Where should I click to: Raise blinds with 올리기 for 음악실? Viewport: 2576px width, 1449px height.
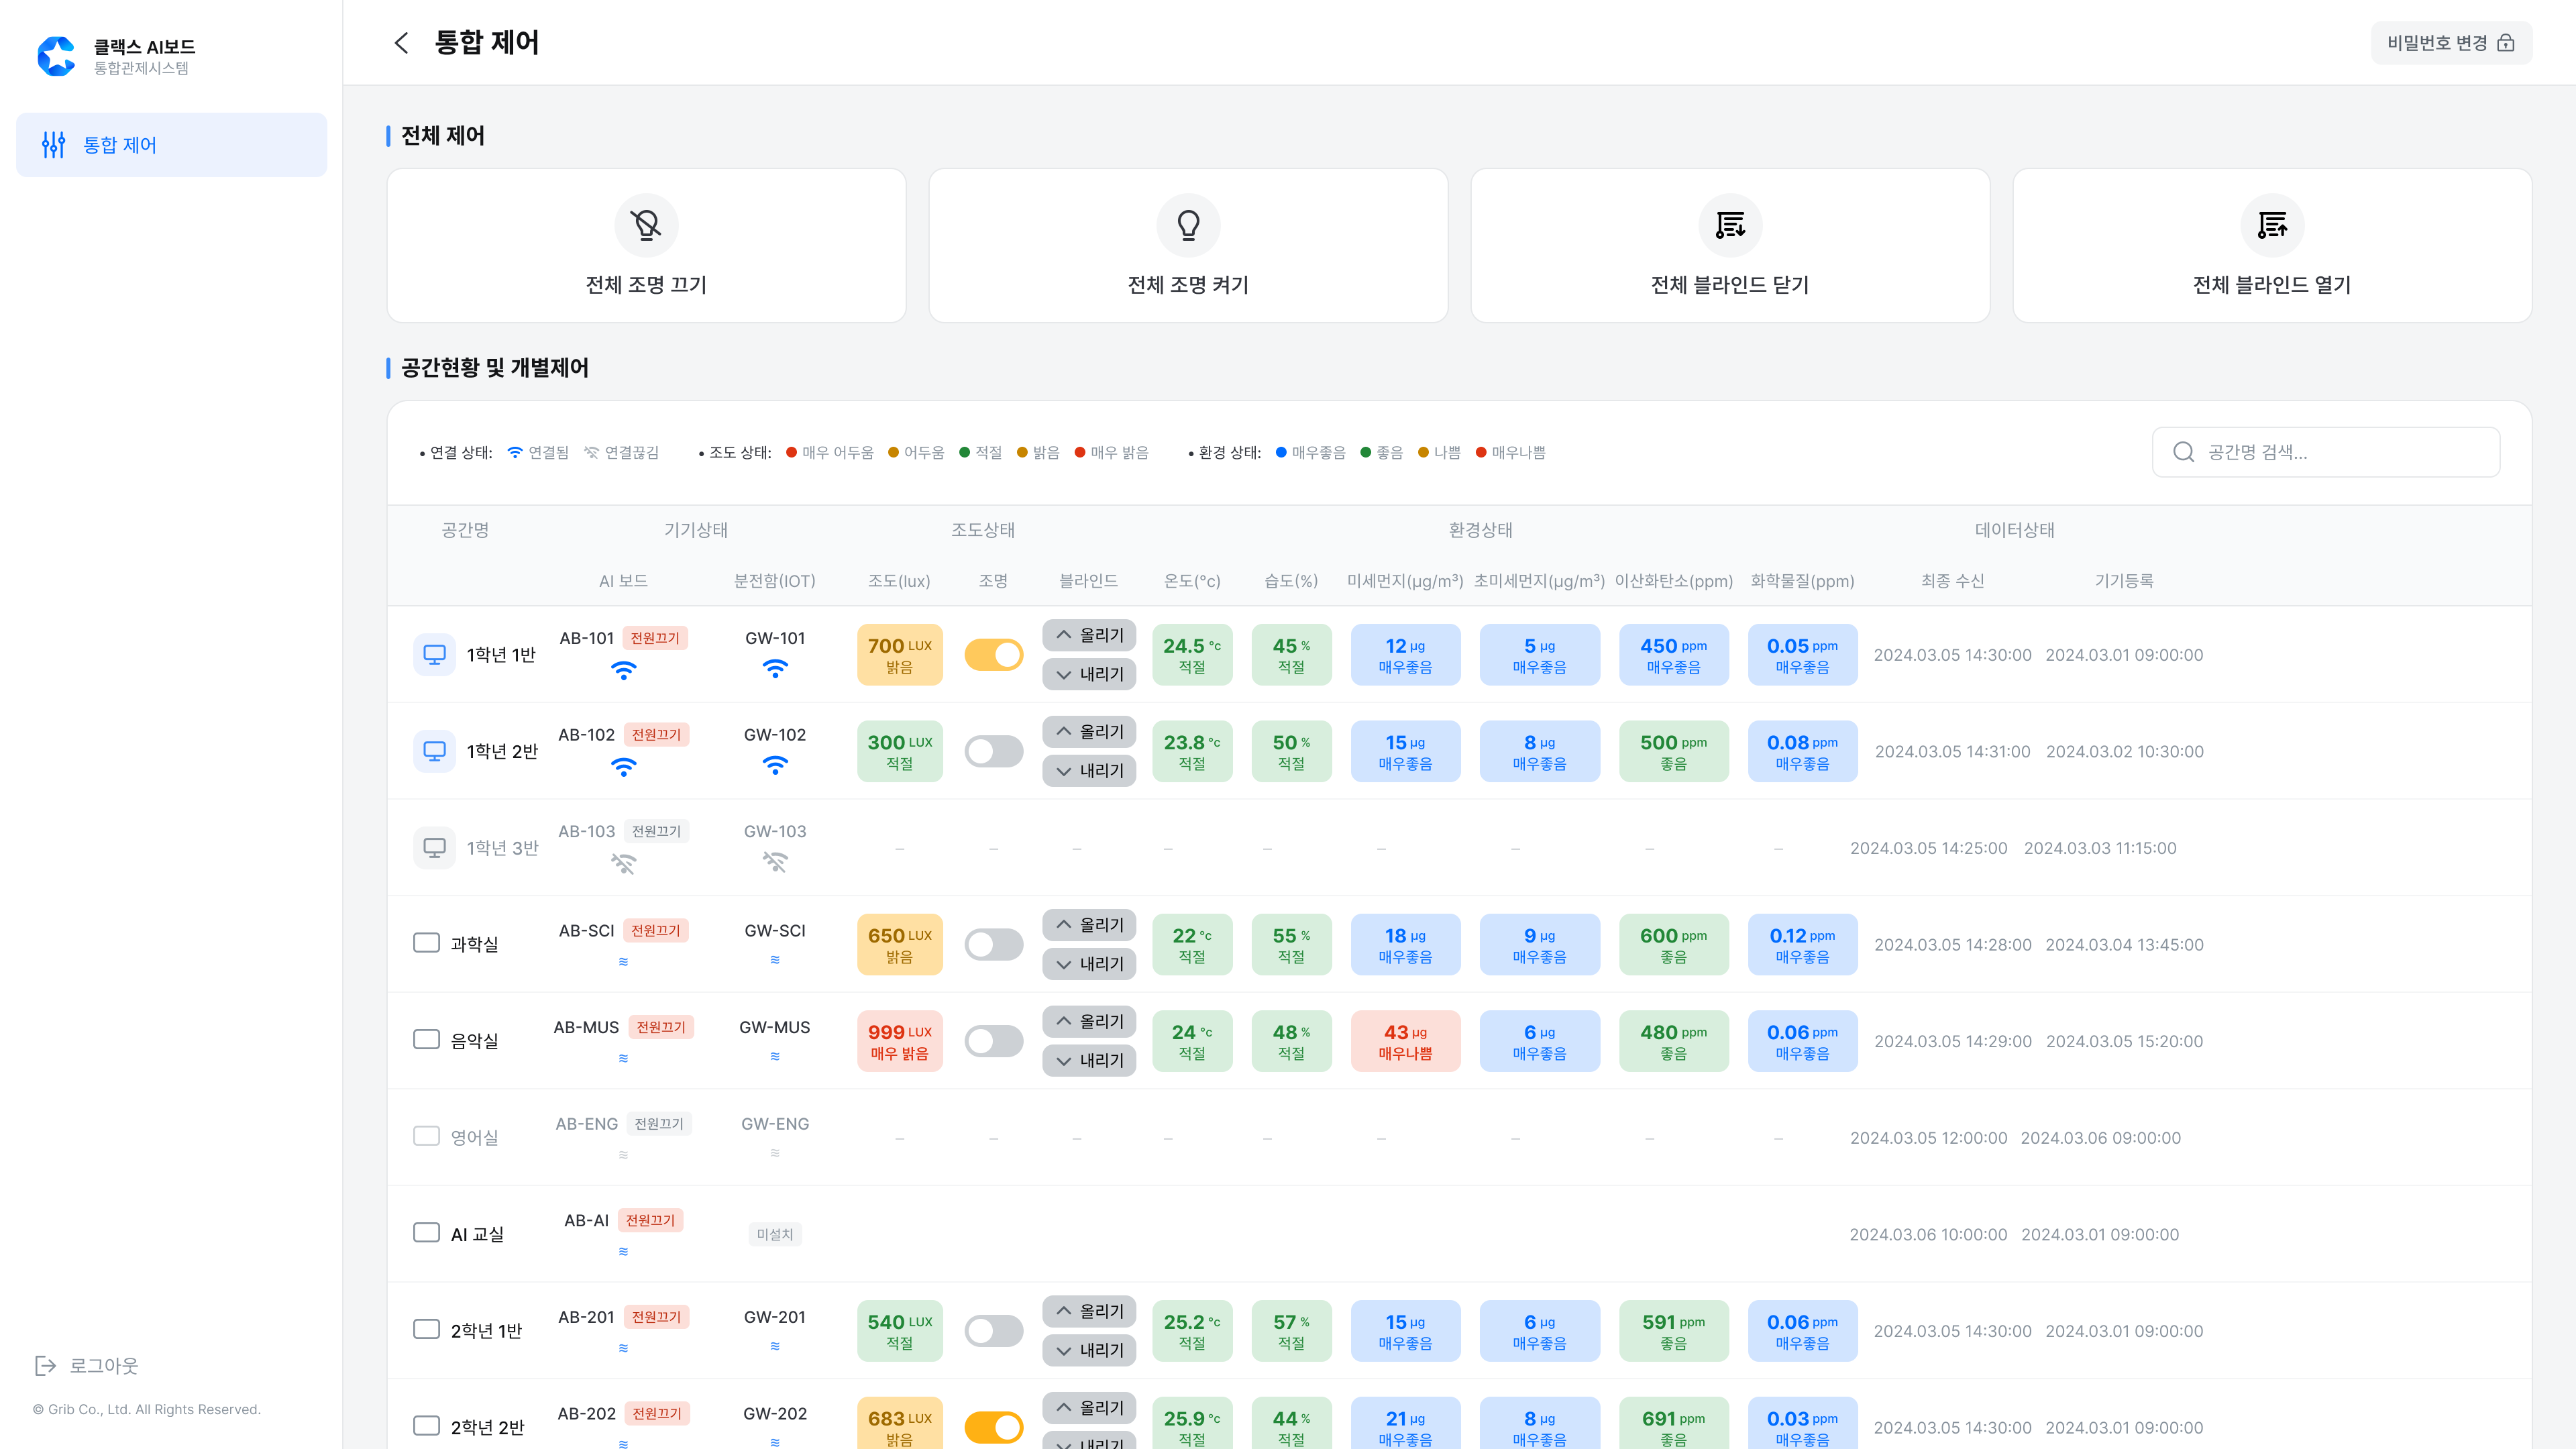pos(1089,1021)
